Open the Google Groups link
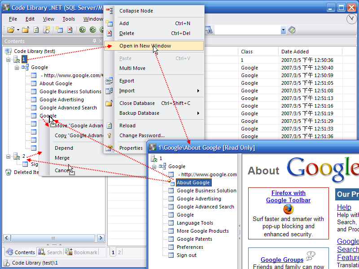The height and width of the screenshot is (269, 359). (x=282, y=260)
